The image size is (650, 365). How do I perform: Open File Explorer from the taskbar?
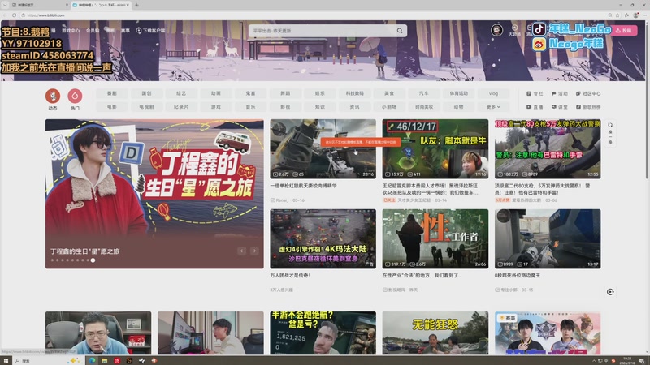(x=105, y=361)
